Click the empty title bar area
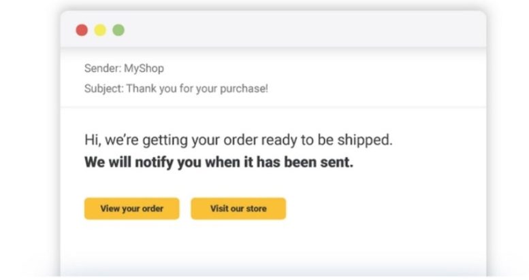 coord(304,30)
